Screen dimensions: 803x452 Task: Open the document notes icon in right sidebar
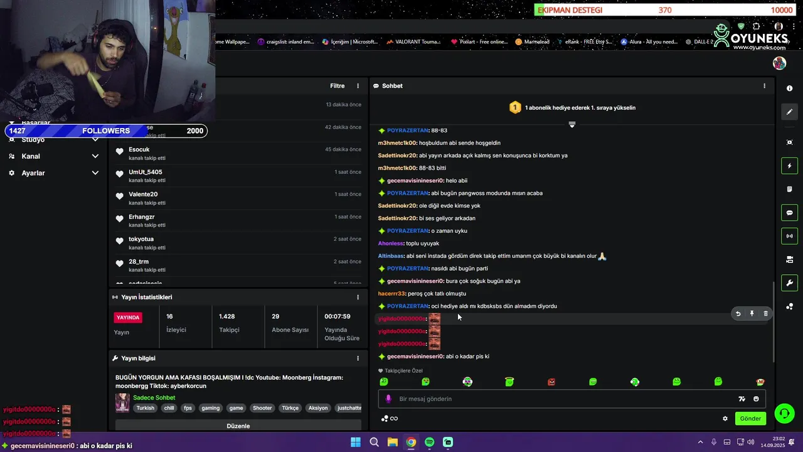789,189
